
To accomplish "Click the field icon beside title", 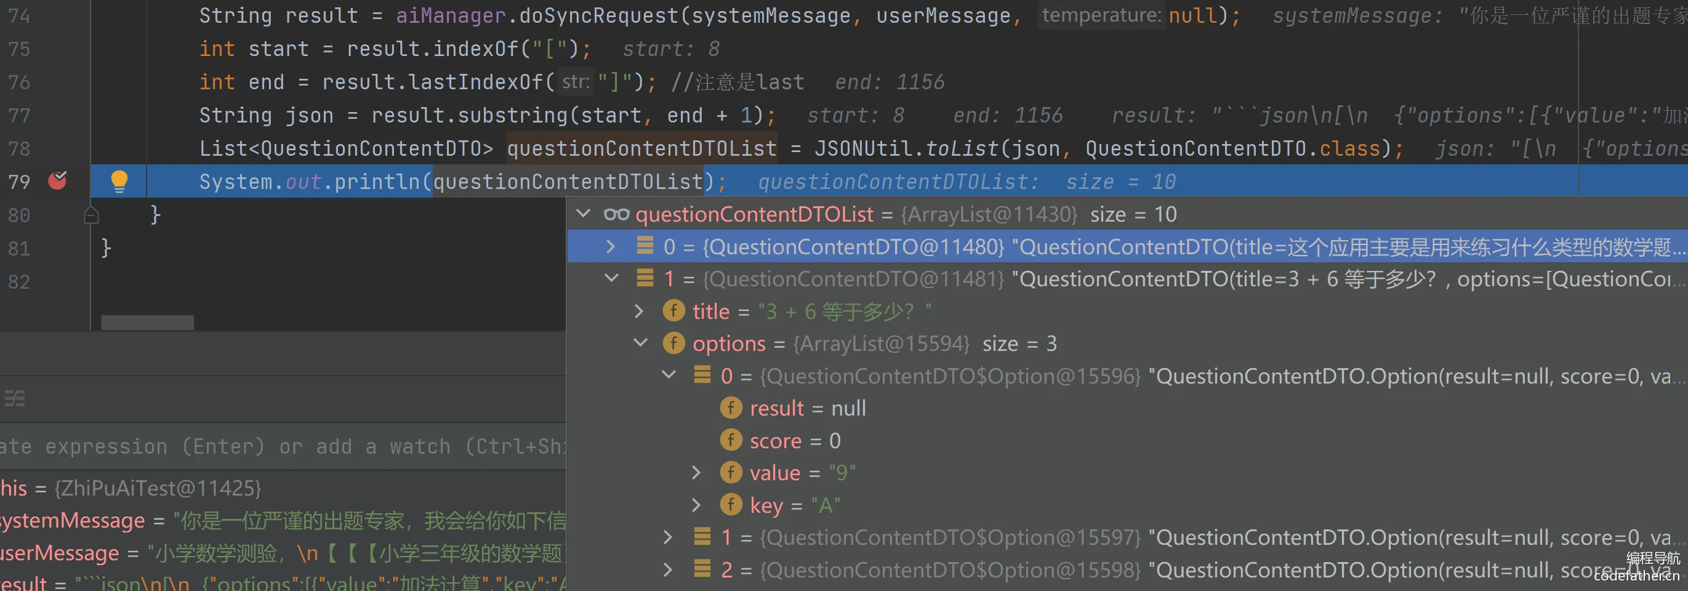I will click(673, 310).
